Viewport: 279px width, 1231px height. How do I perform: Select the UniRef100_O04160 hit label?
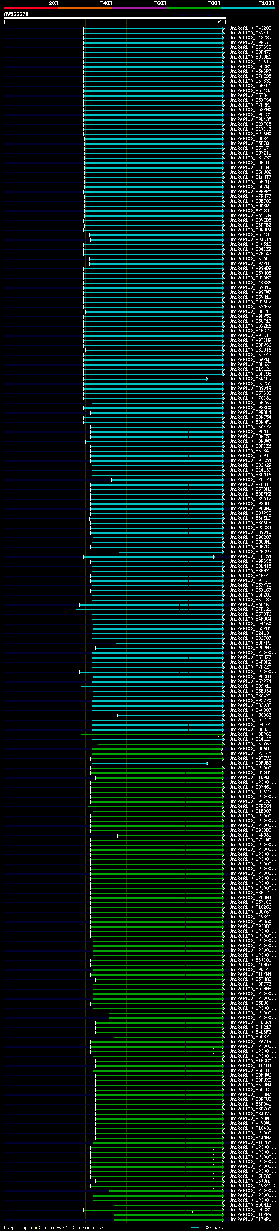[x=250, y=624]
